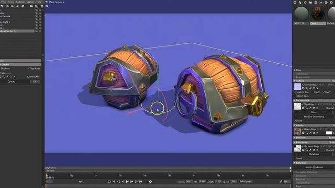The width and height of the screenshot is (335, 188).
Task: Click the new material plus icon
Action: 295,2
